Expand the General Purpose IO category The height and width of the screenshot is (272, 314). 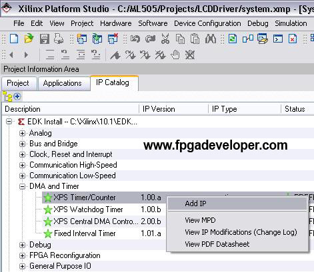coord(22,266)
